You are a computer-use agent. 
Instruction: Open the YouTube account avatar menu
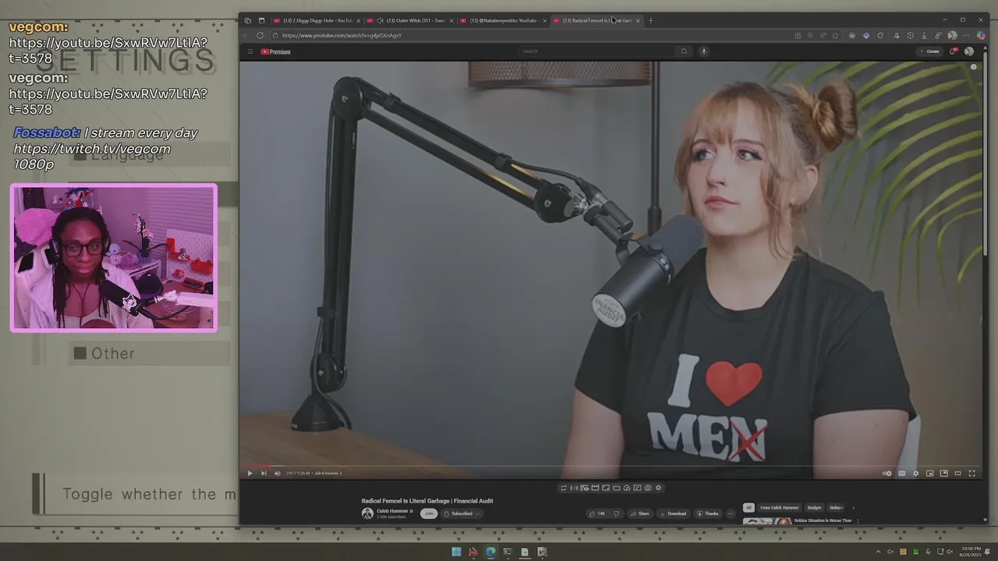(x=969, y=51)
